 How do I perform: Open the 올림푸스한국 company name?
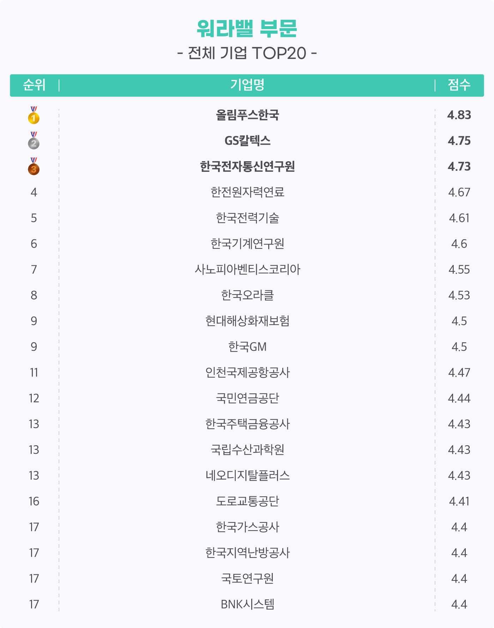pyautogui.click(x=247, y=115)
